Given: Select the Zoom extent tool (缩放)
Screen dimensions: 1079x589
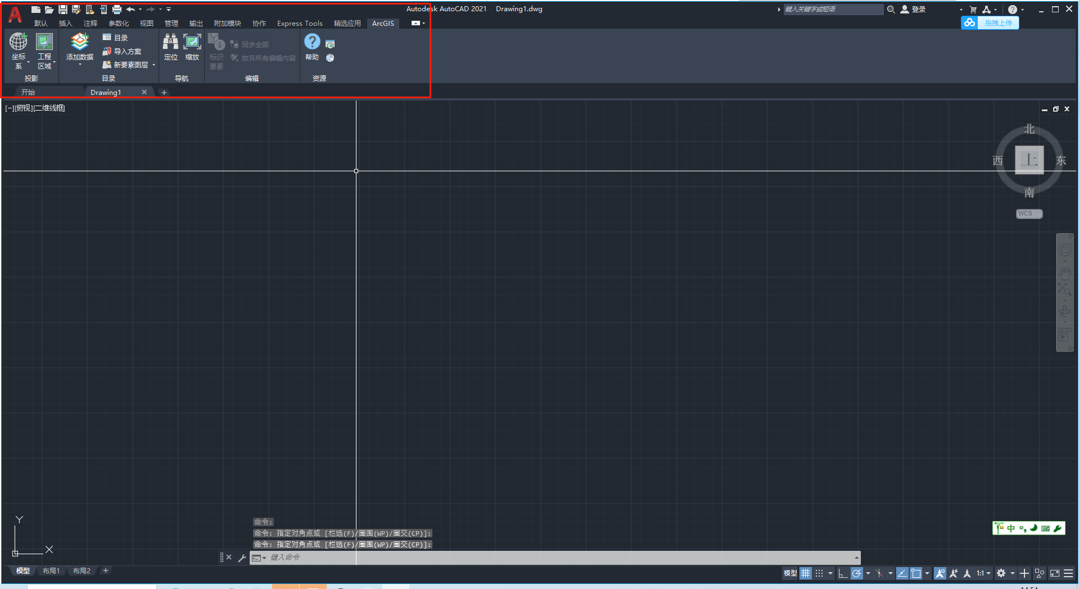Looking at the screenshot, I should click(x=192, y=47).
